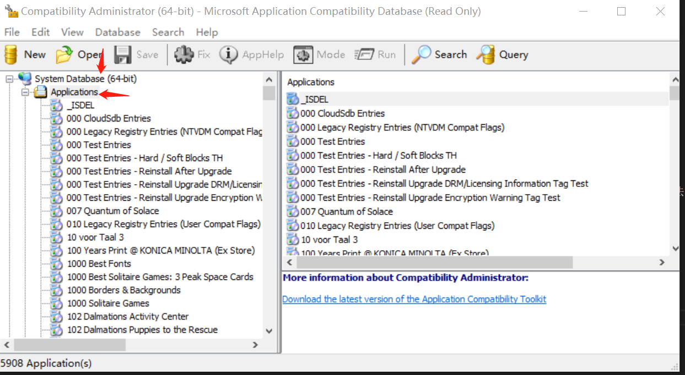This screenshot has height=375, width=685.
Task: Open the View menu
Action: click(72, 32)
